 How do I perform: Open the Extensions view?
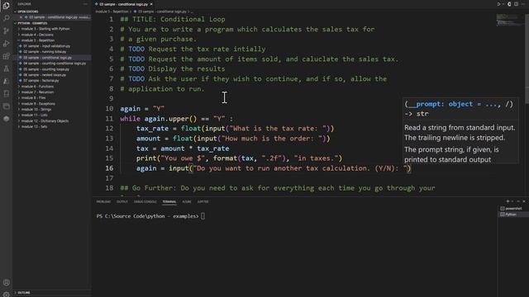click(6, 56)
